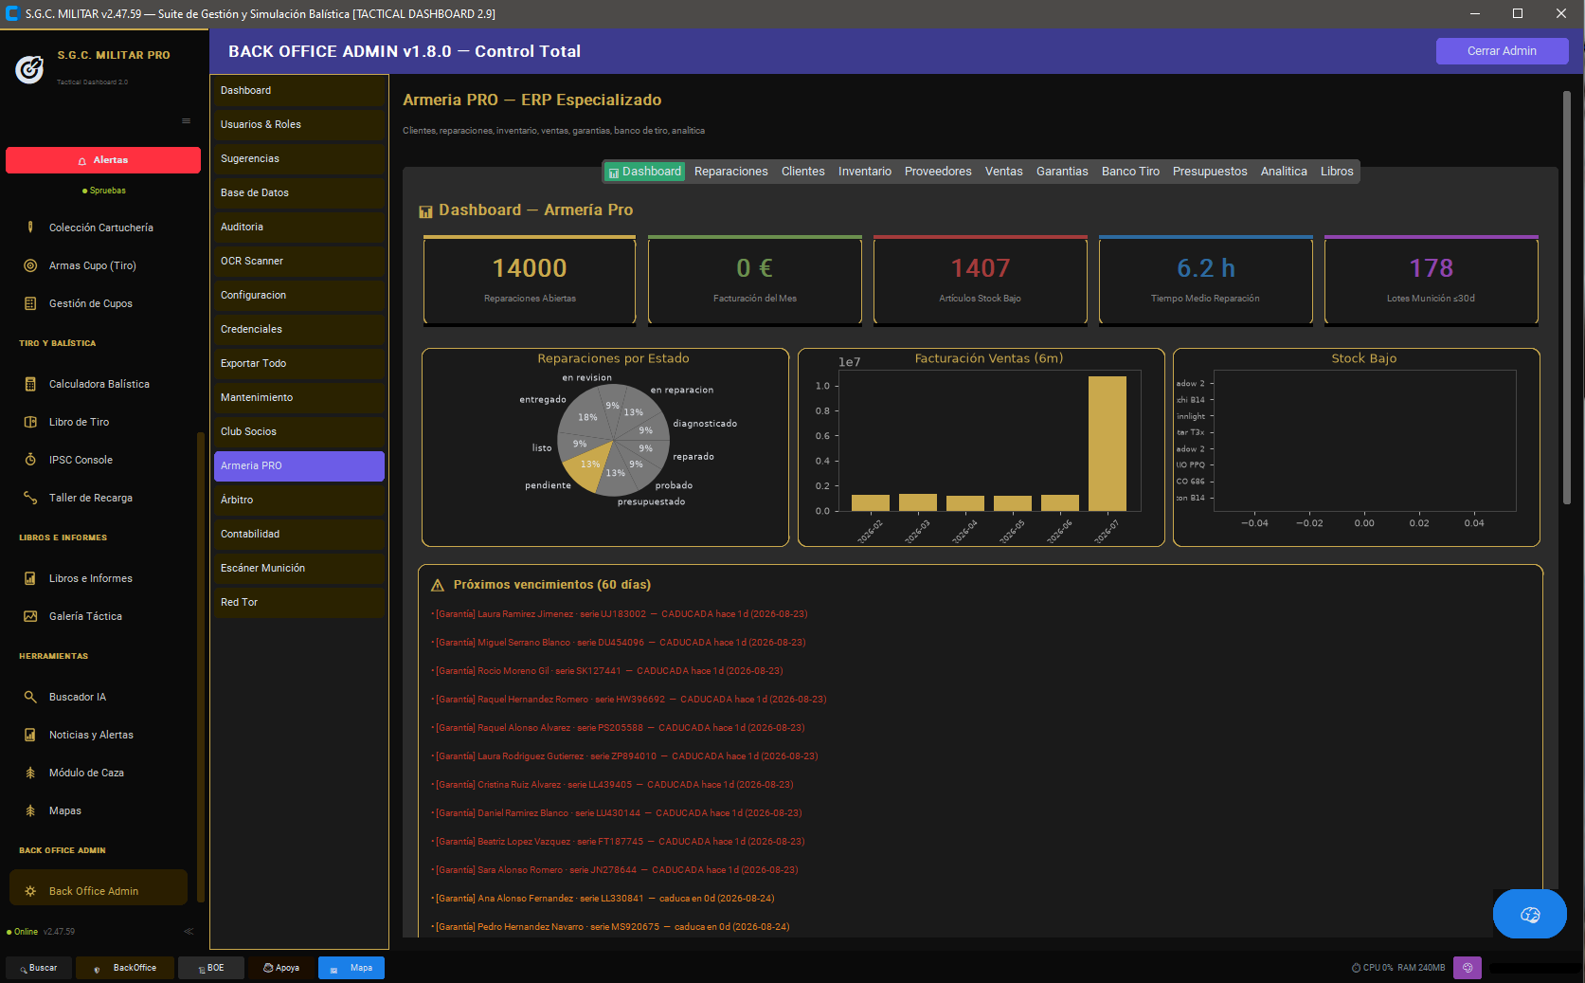
Task: Select the Proveedores tab
Action: (x=938, y=172)
